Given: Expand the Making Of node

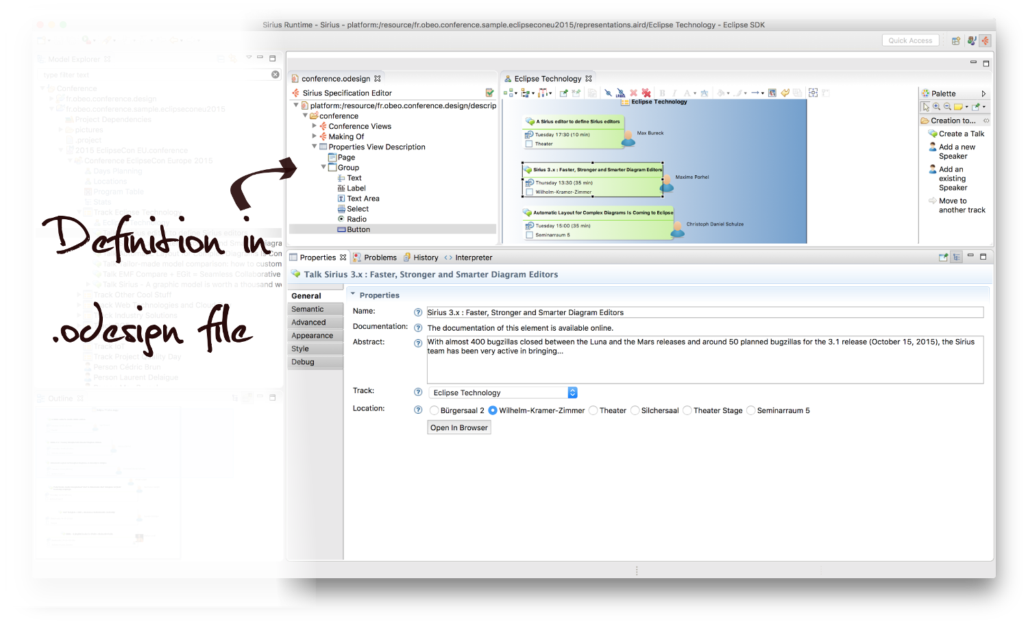Looking at the screenshot, I should (x=315, y=136).
